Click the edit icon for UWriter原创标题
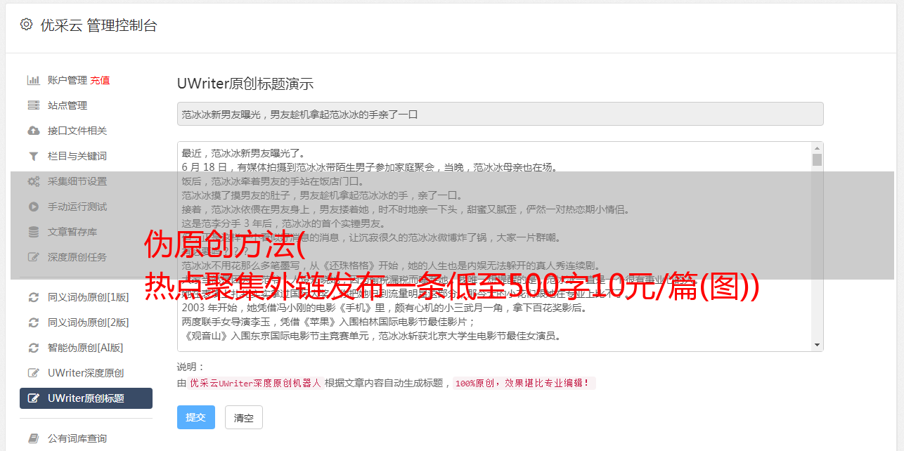This screenshot has width=904, height=451. (x=33, y=398)
